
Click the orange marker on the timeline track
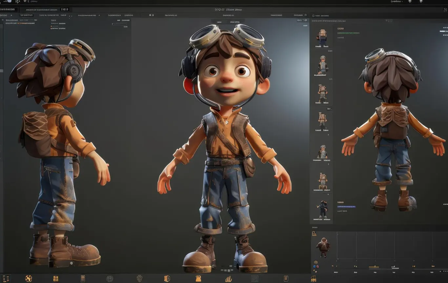pos(374,267)
